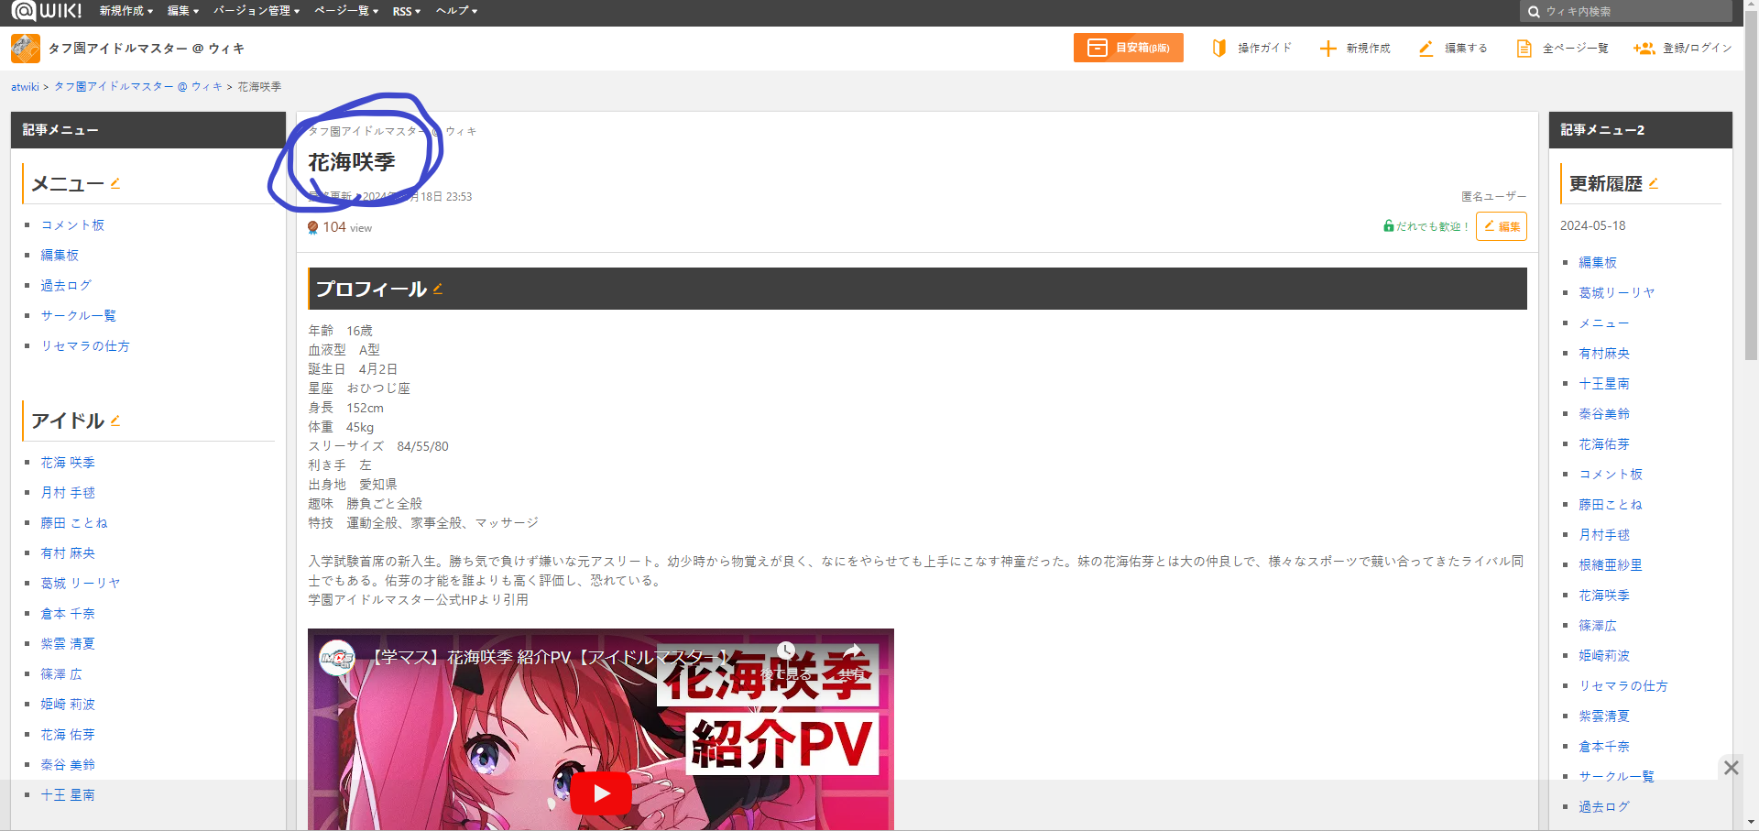Click the video's 共有 share icon
The image size is (1759, 831).
pyautogui.click(x=853, y=651)
